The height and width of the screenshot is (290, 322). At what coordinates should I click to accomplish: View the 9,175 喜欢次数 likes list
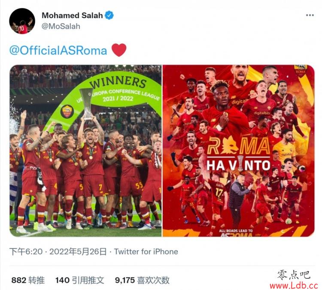tap(142, 280)
